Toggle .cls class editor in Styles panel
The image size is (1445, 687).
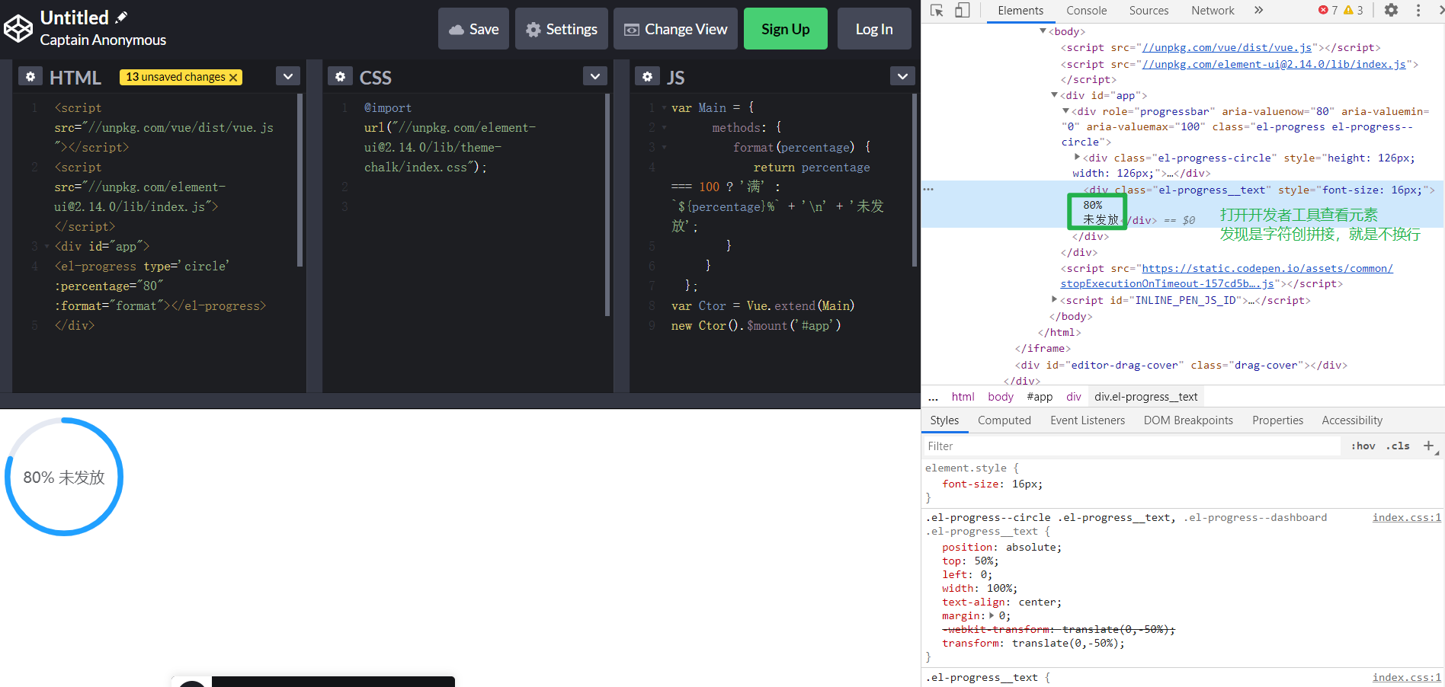click(1398, 446)
